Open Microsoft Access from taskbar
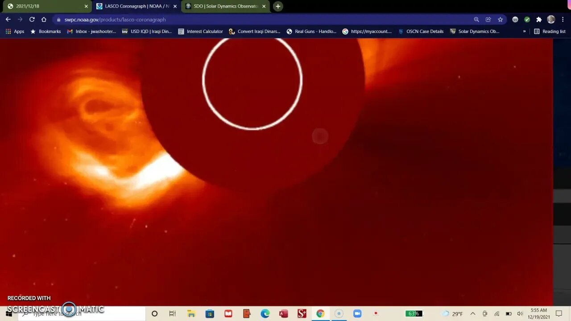 coord(283,313)
